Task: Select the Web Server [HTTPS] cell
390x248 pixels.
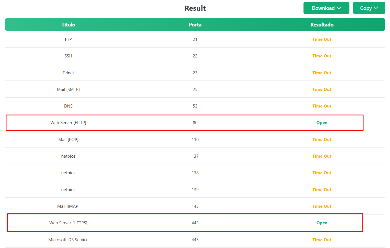Action: pyautogui.click(x=68, y=223)
